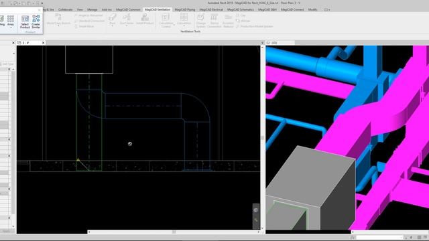
Task: Click the properties panel scroll-down arrow
Action: pos(13,226)
